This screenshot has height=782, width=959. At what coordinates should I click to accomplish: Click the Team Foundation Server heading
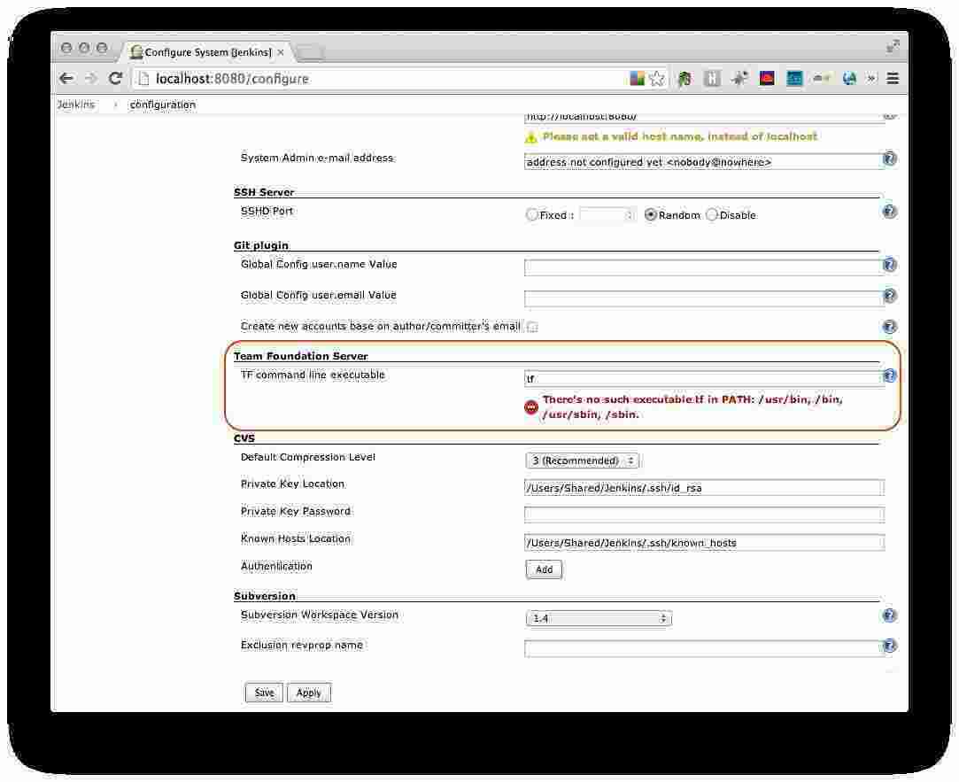[x=300, y=356]
